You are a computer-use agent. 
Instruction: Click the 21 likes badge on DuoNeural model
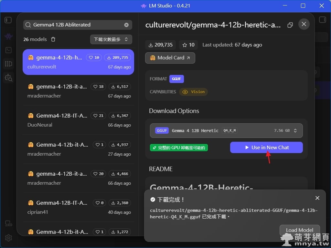click(98, 116)
